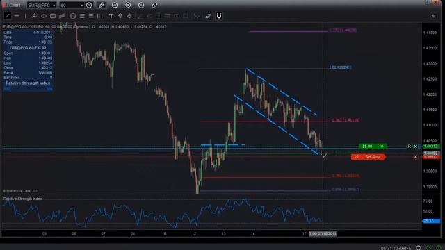Activate the pencil edit mode icon
Viewport: 445px width, 250px height.
tap(102, 5)
